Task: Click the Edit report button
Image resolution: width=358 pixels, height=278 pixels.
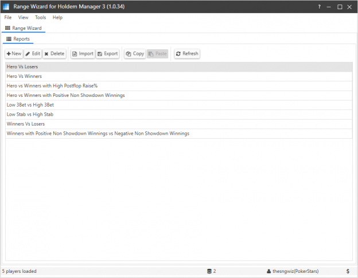Action: coord(33,53)
